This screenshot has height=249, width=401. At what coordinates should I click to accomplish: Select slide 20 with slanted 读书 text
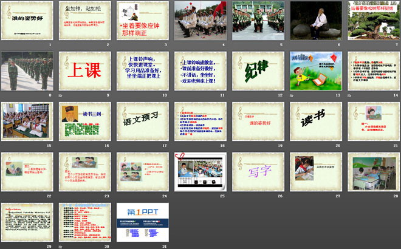[x=316, y=121]
